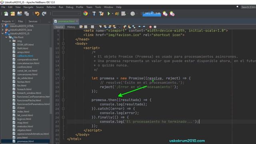
Task: Expand the img folder node
Action: tap(10, 41)
